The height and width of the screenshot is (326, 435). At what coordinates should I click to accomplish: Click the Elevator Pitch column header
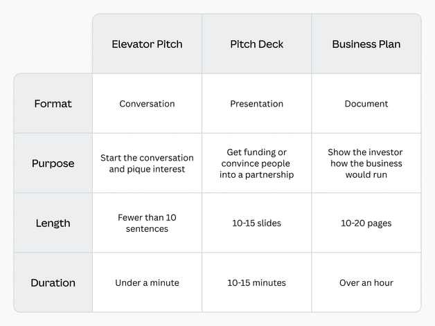(x=147, y=44)
